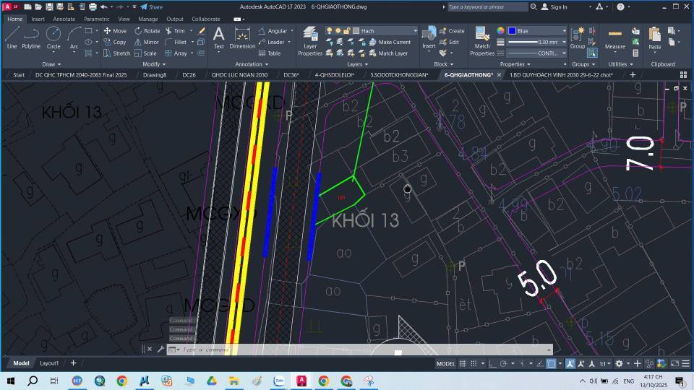Click the Group tool

577,38
